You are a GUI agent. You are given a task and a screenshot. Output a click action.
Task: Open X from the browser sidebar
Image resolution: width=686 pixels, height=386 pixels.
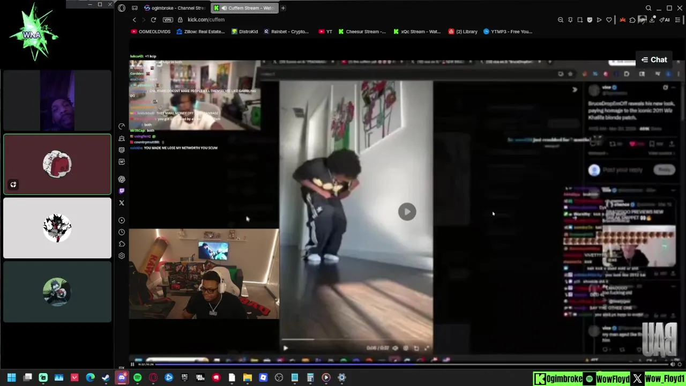[x=122, y=203]
